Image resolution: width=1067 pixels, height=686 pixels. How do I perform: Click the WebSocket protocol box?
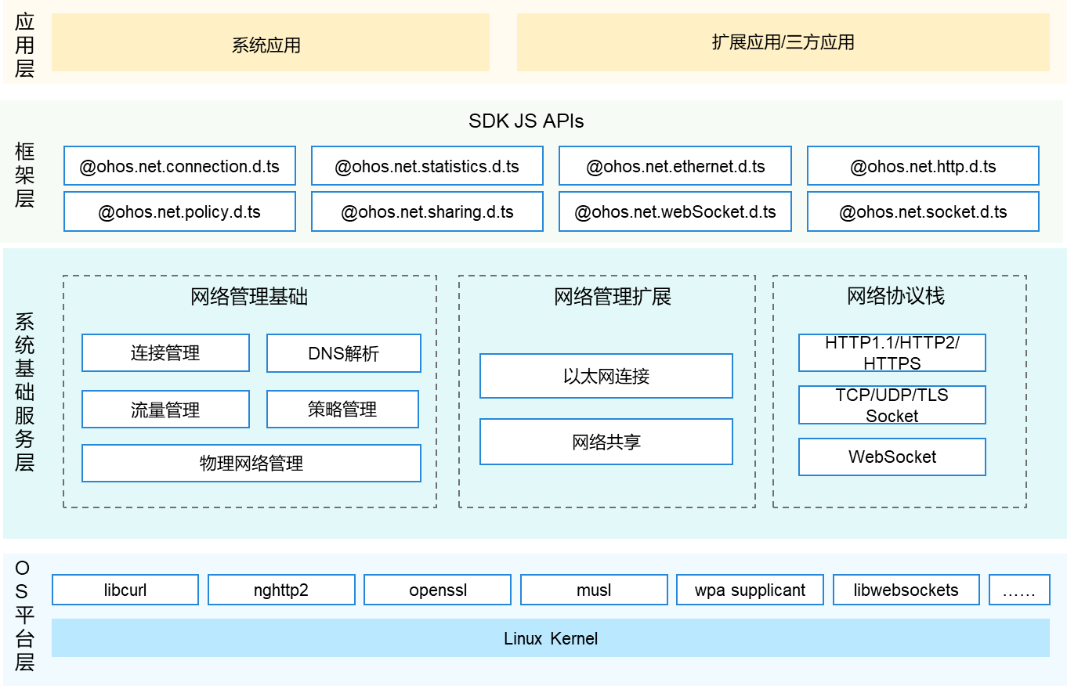coord(892,457)
